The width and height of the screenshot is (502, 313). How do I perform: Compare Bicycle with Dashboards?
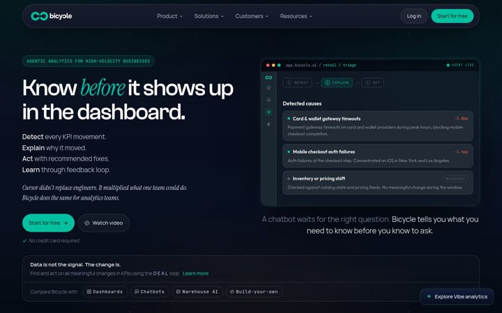pos(105,291)
